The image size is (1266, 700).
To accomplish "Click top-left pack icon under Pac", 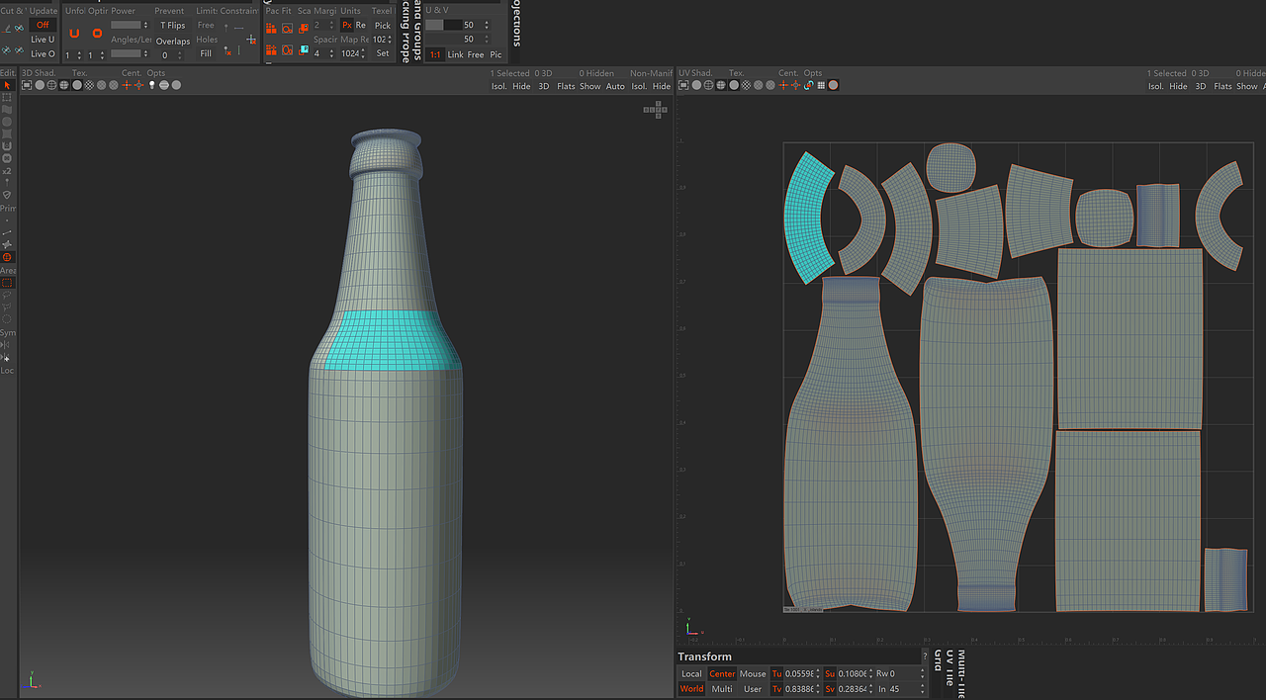I will pos(271,27).
